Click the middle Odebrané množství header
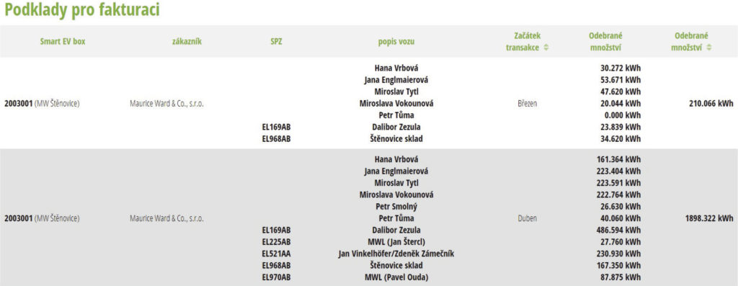738x286 pixels. (605, 41)
